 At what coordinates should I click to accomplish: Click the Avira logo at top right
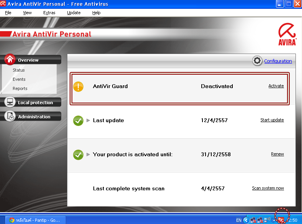[x=287, y=34]
